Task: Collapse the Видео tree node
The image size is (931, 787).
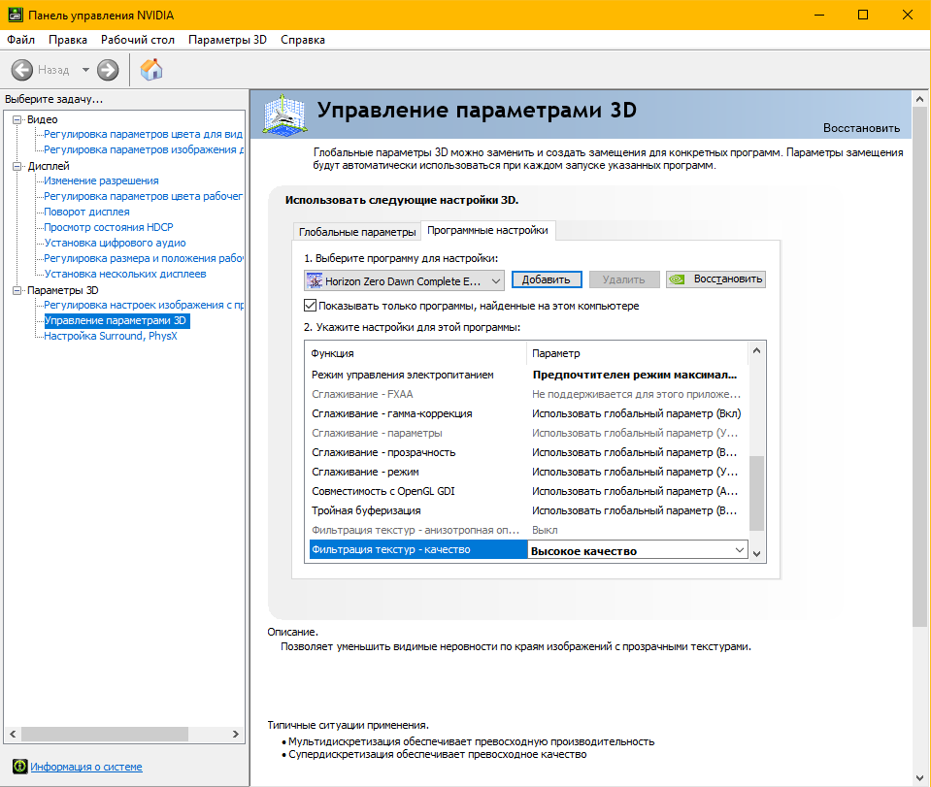Action: pyautogui.click(x=17, y=120)
